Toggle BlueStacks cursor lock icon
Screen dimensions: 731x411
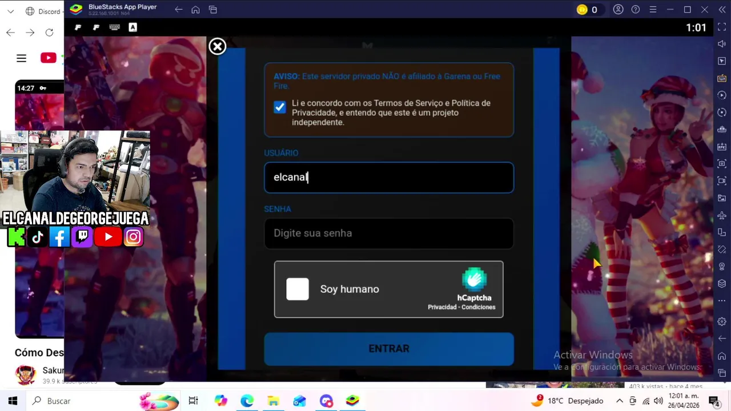click(722, 61)
